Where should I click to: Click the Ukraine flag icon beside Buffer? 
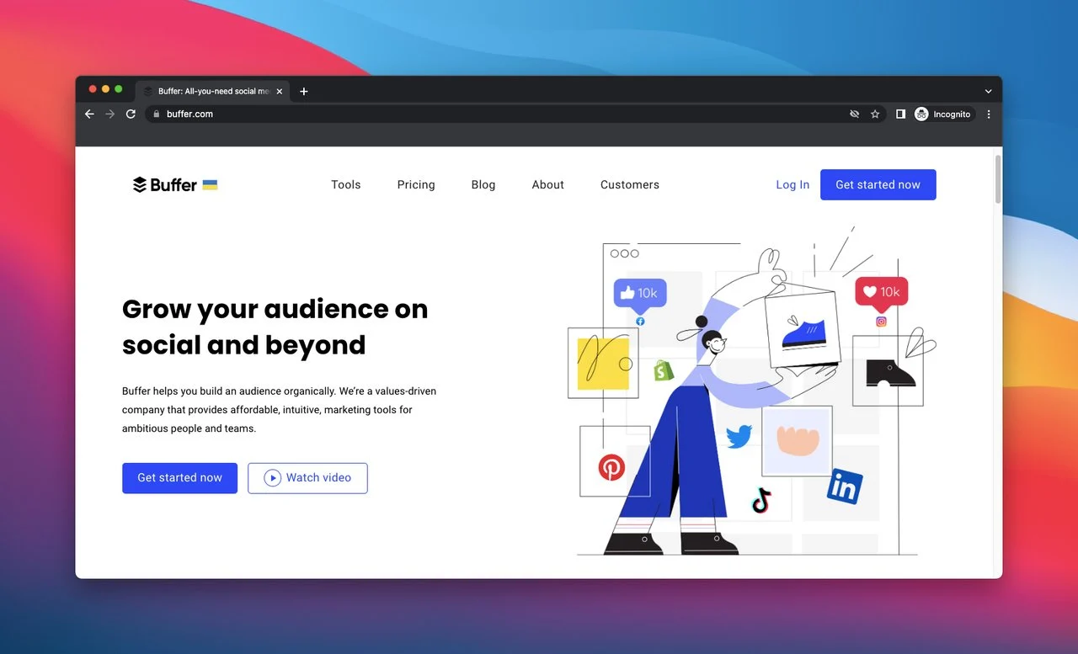[x=210, y=185]
